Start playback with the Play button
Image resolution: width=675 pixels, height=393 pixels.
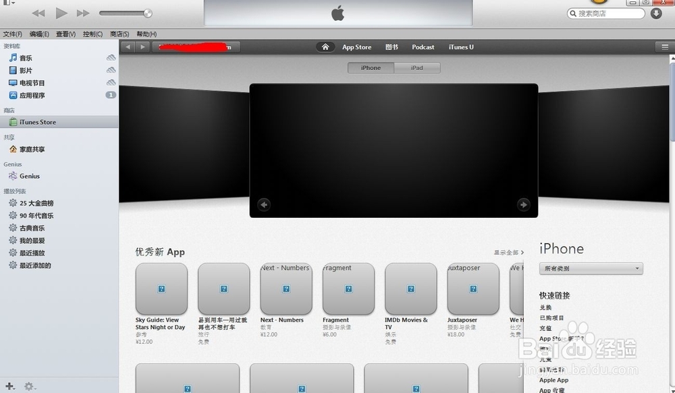(61, 13)
